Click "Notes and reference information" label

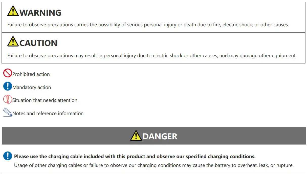pos(48,114)
